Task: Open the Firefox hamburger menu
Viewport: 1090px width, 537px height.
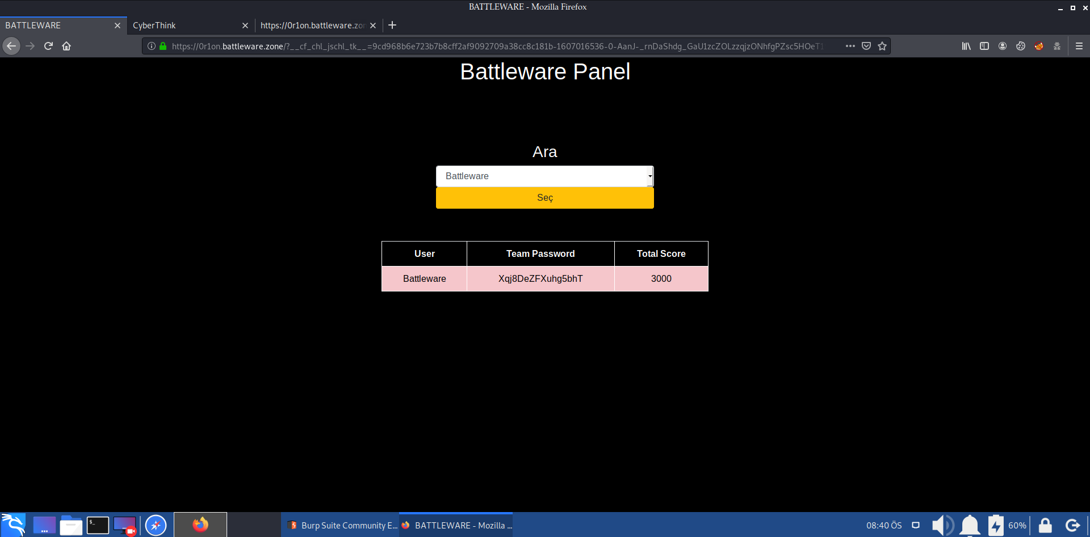Action: click(1079, 46)
